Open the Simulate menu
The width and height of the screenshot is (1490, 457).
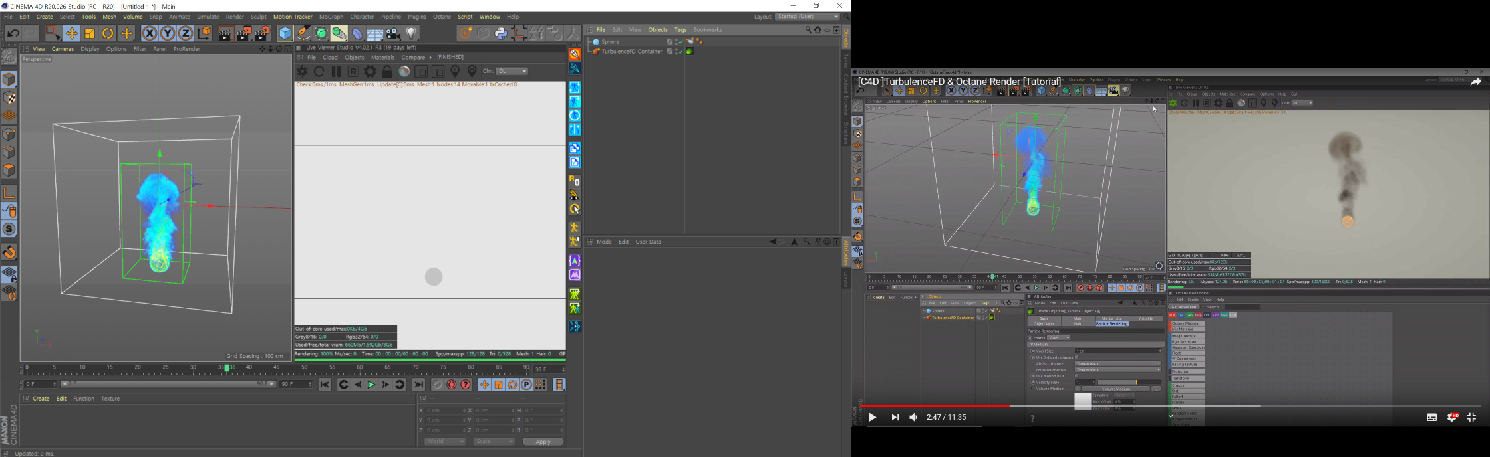pos(208,17)
